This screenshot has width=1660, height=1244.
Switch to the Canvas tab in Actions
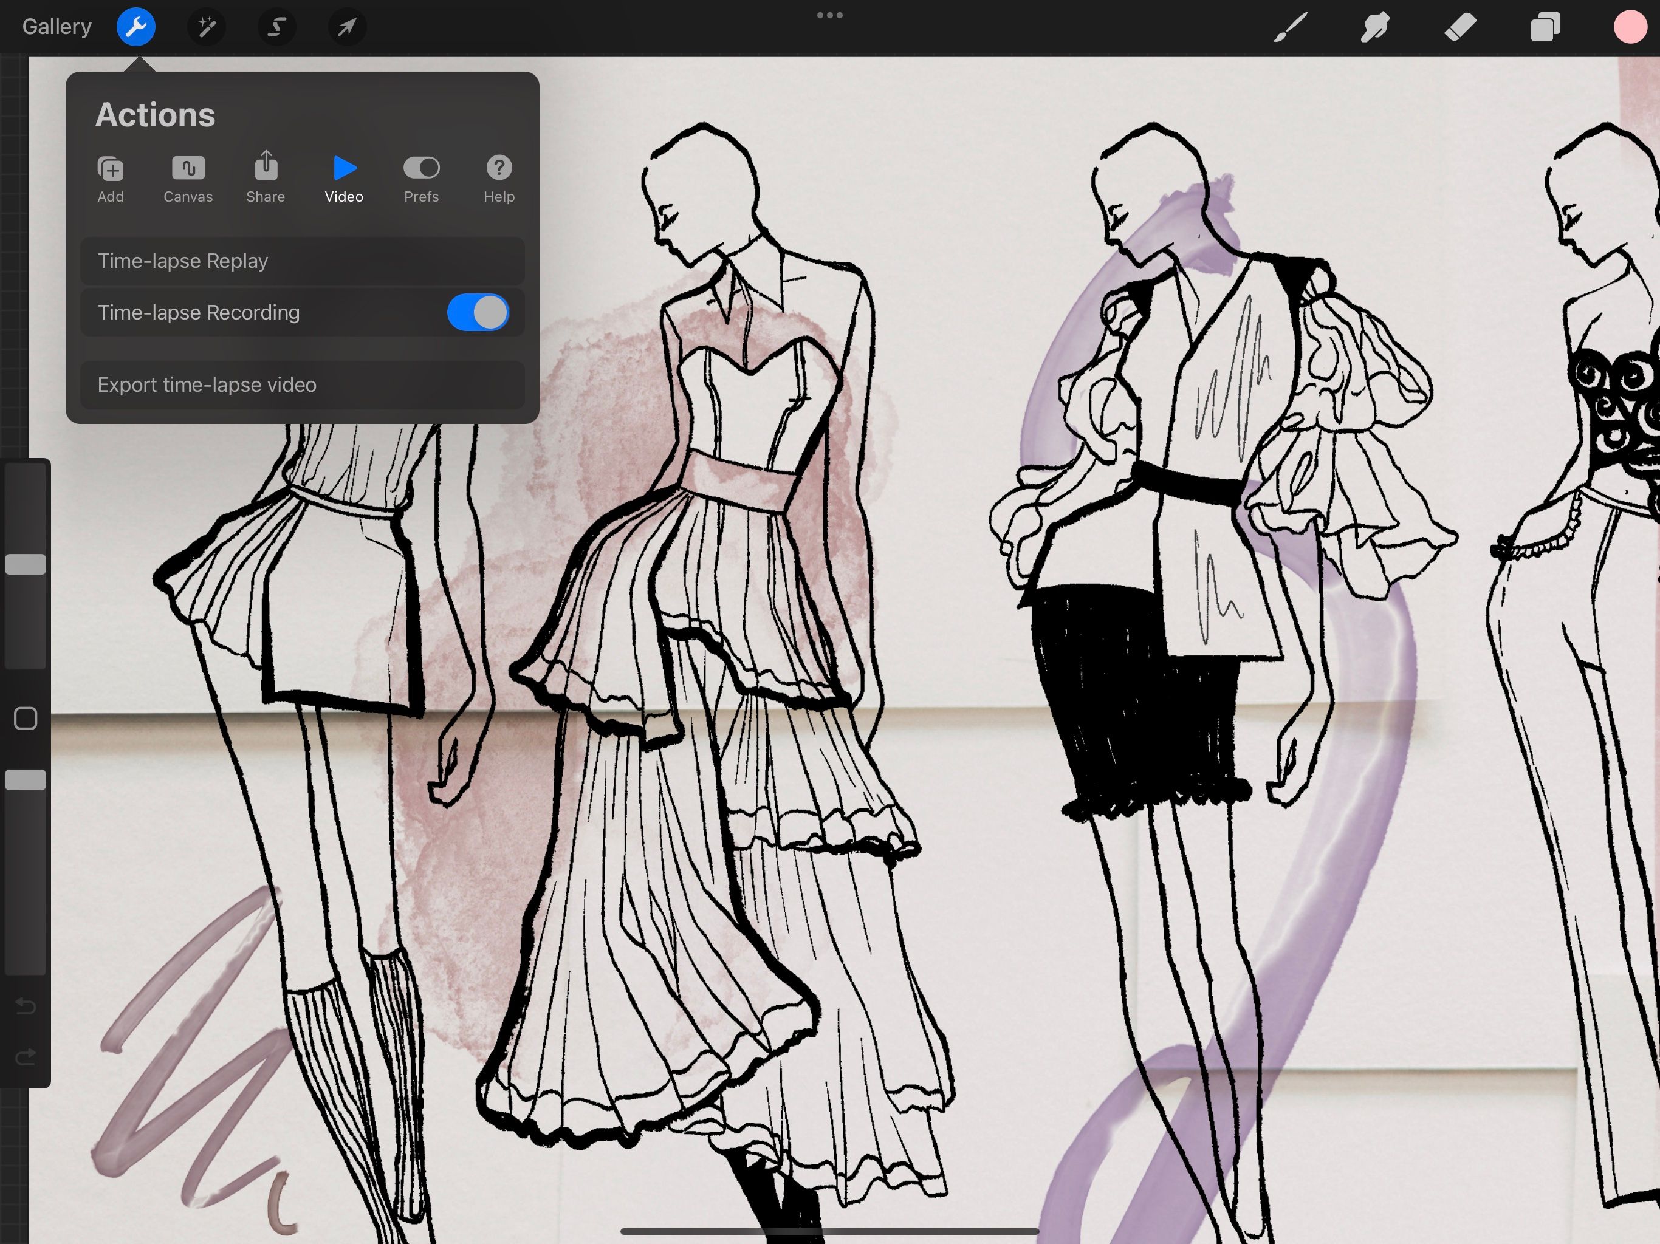click(x=188, y=179)
